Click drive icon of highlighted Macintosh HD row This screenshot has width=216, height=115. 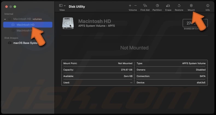(x=13, y=25)
